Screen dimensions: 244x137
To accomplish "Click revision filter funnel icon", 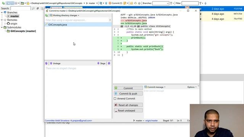I will pos(201,3).
